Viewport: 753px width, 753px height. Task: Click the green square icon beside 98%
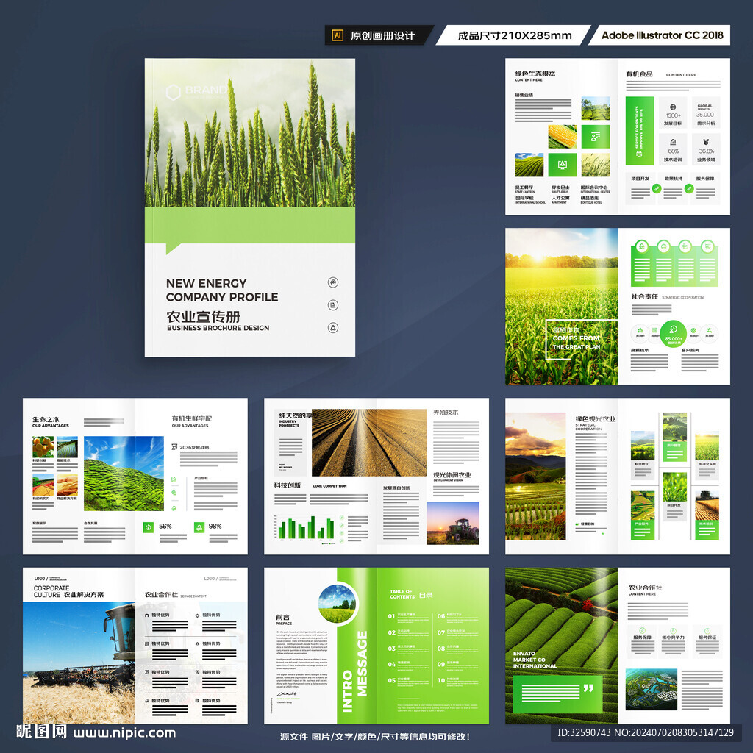[199, 527]
